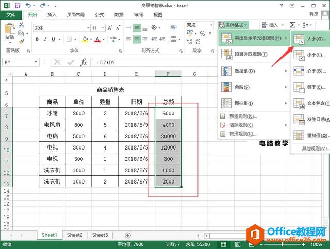Screen dimensions: 330x249
Task: Click the decrease decimal icon
Action: (198, 41)
